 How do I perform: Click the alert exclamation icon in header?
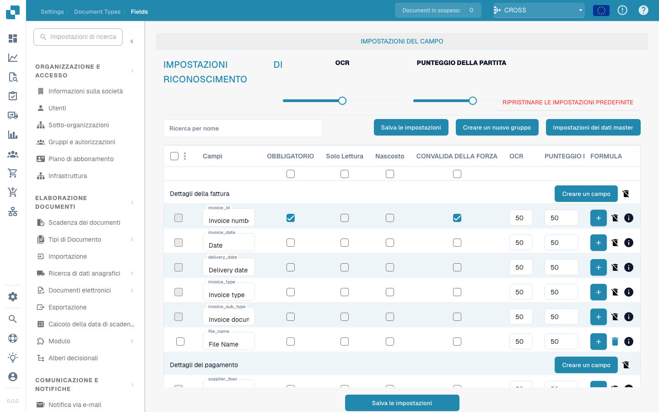coord(622,10)
